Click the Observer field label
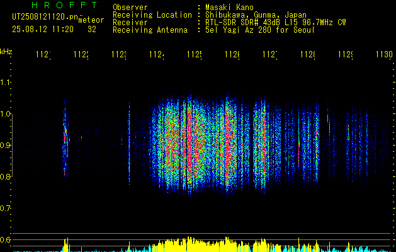 coord(130,8)
